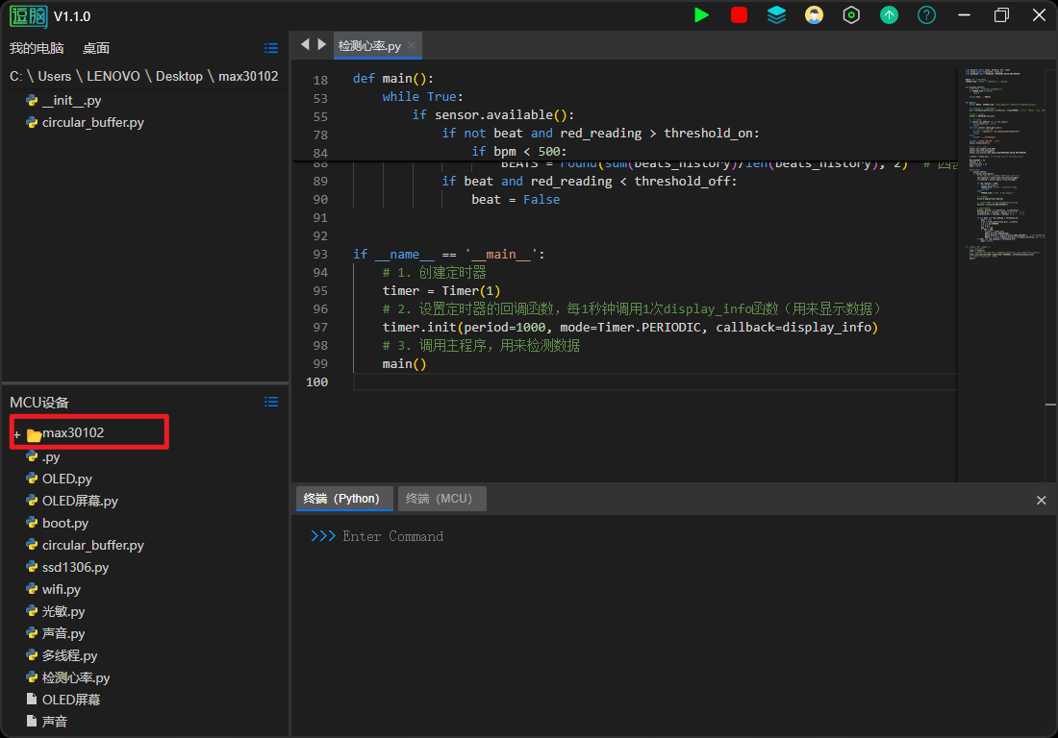1058x738 pixels.
Task: Click timer = Timer(1) code line
Action: click(x=441, y=290)
